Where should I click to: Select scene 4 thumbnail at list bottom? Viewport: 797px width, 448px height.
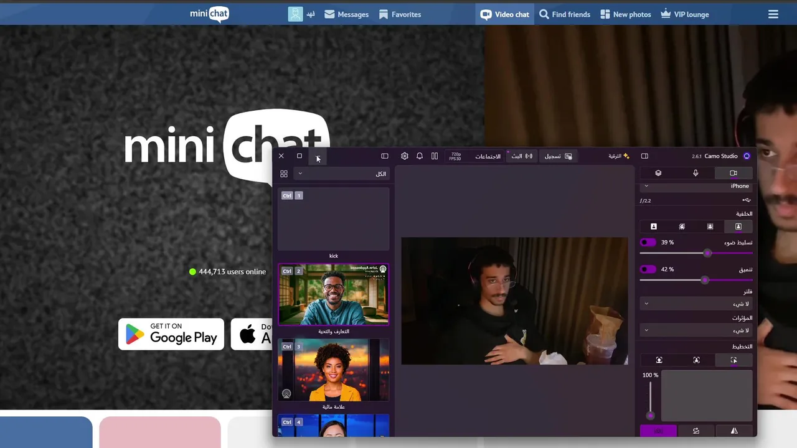(334, 426)
